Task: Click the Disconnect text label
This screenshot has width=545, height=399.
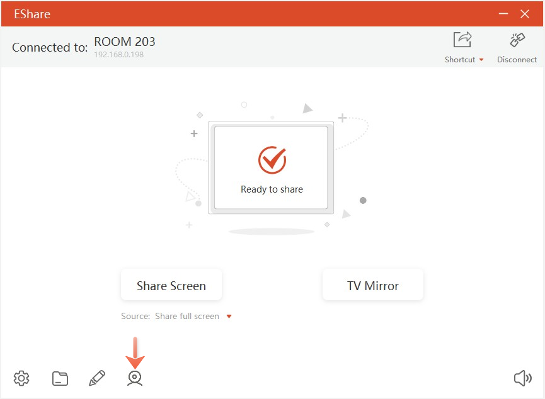Action: (517, 60)
